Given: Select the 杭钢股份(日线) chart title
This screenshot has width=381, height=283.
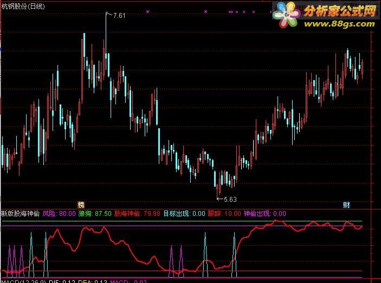Looking at the screenshot, I should [x=23, y=6].
